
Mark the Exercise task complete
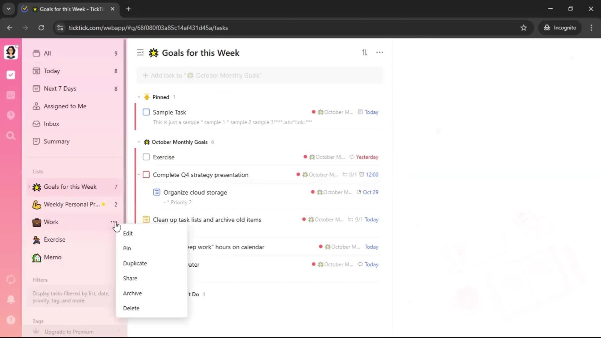pyautogui.click(x=146, y=157)
